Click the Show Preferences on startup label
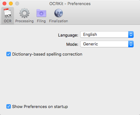 (x=40, y=107)
